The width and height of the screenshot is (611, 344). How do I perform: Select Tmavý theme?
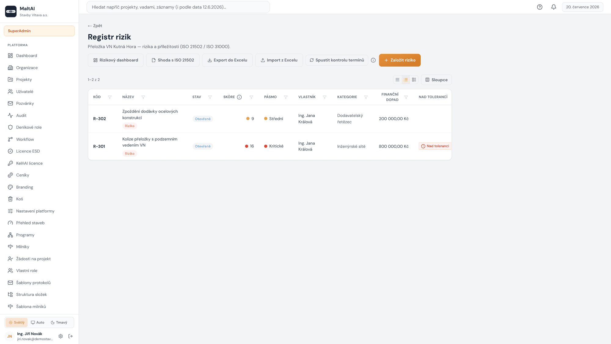pos(59,323)
